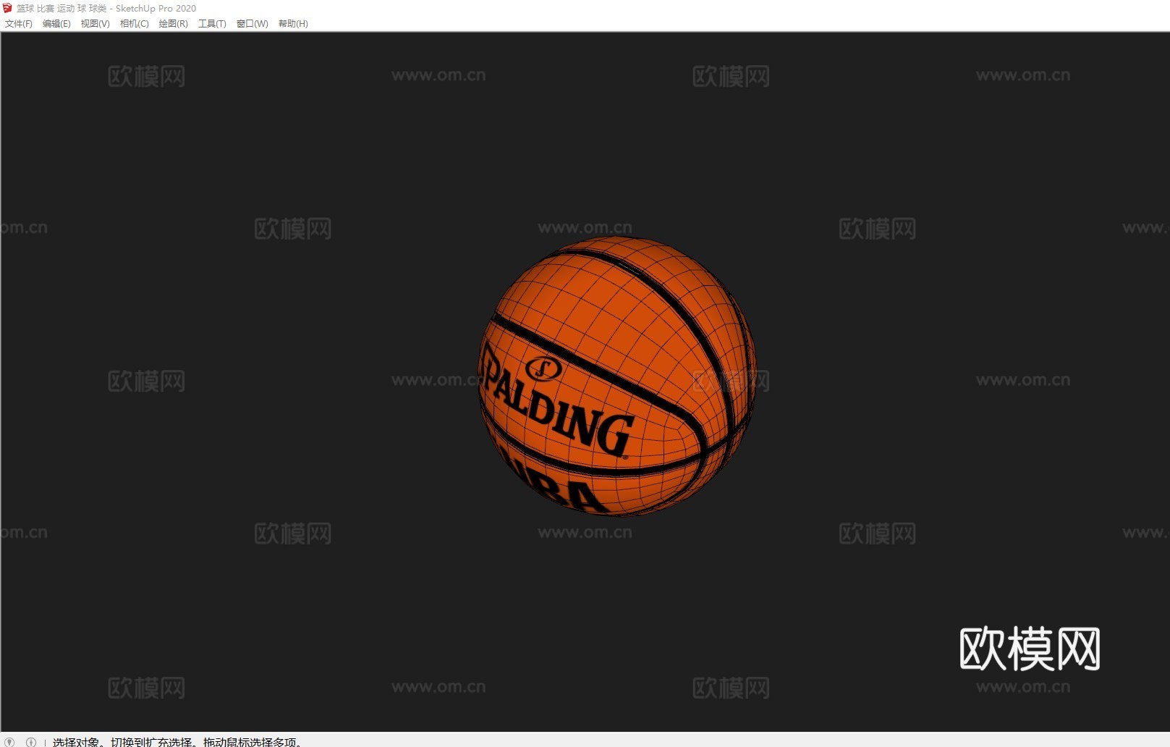This screenshot has width=1170, height=747.
Task: Click the SketchUp logo in title bar
Action: [8, 8]
